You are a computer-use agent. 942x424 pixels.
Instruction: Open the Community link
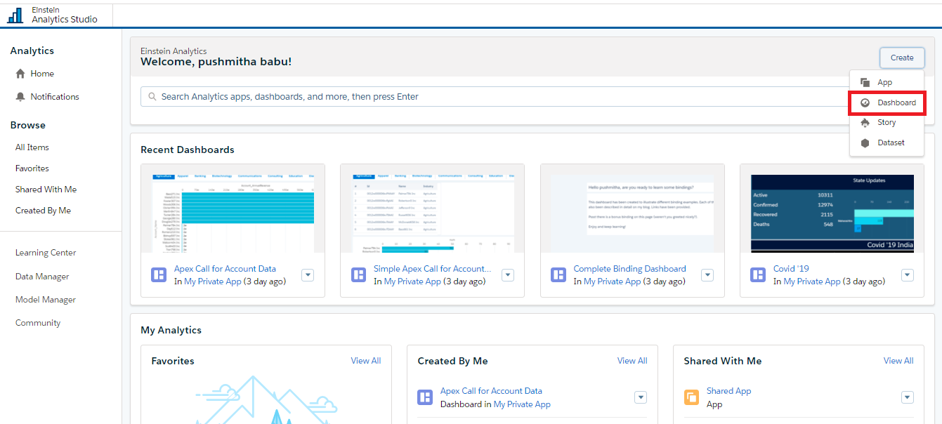(x=38, y=323)
